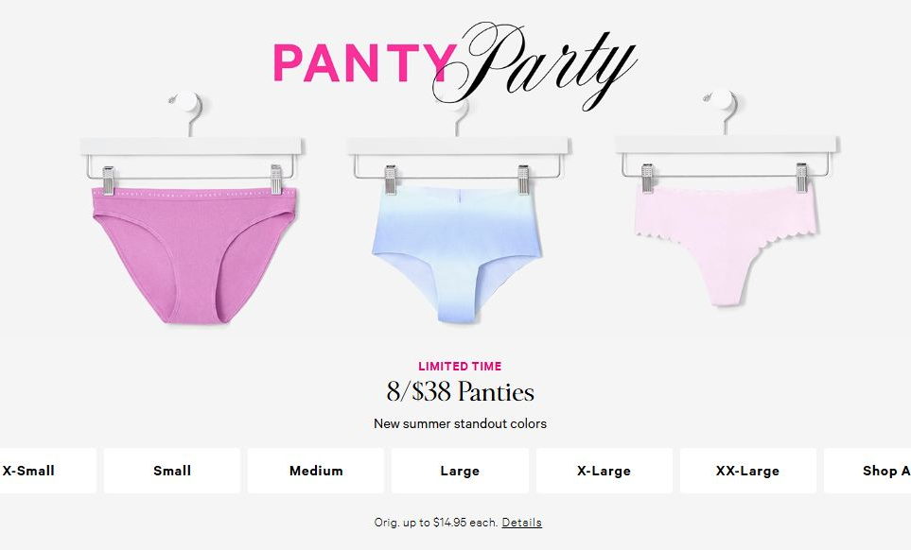911x550 pixels.
Task: Click the blue ombre panty image
Action: coord(457,254)
